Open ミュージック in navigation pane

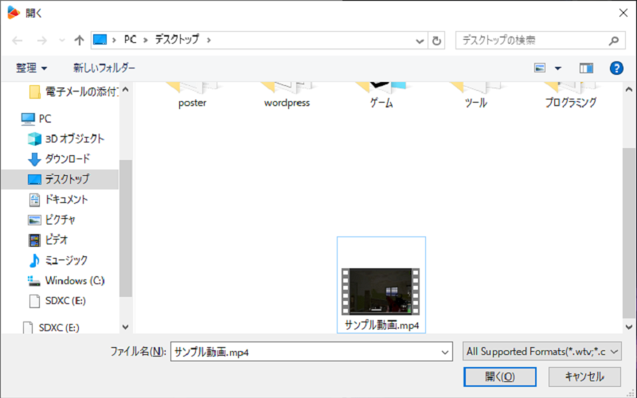[x=57, y=260]
